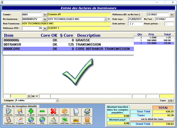
Task: Click the Heure prévue field
Action: [x=169, y=24]
